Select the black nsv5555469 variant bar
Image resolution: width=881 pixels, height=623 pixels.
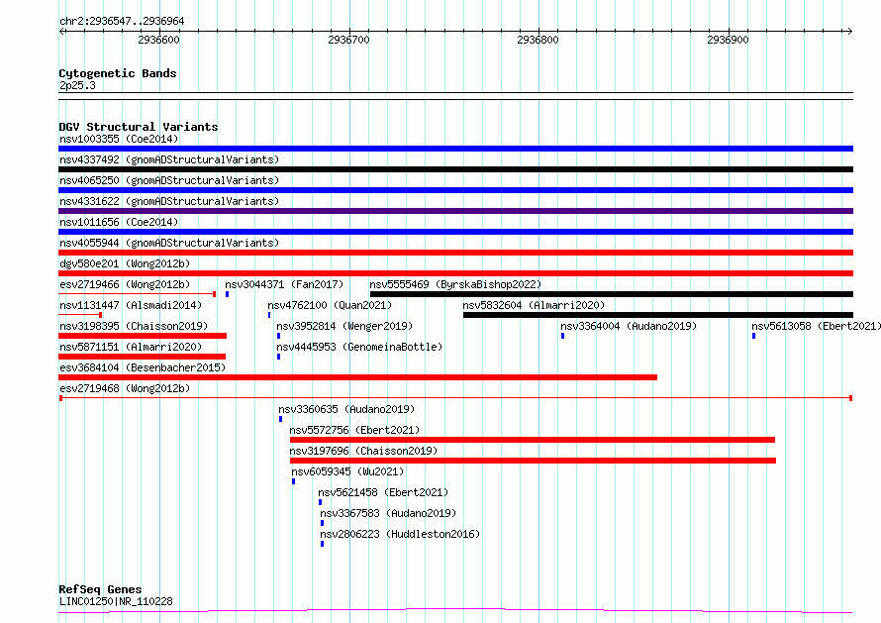tap(612, 294)
